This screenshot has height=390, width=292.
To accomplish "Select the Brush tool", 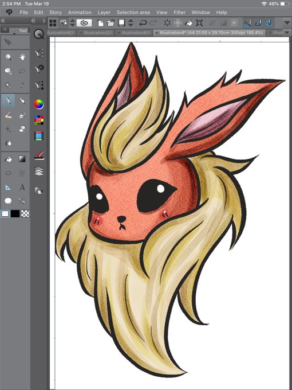I will [8, 115].
